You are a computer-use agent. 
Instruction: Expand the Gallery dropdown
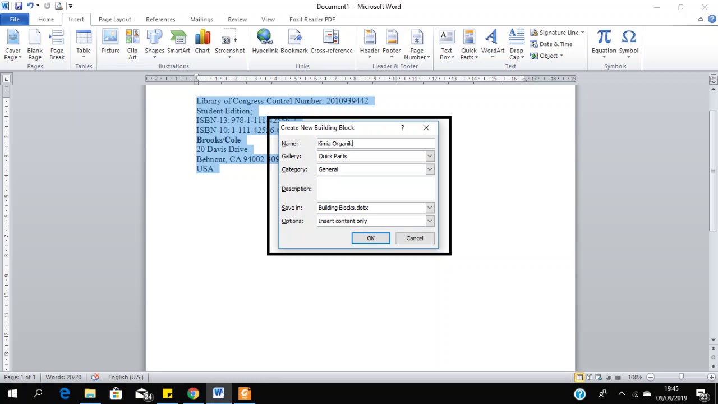pos(430,156)
